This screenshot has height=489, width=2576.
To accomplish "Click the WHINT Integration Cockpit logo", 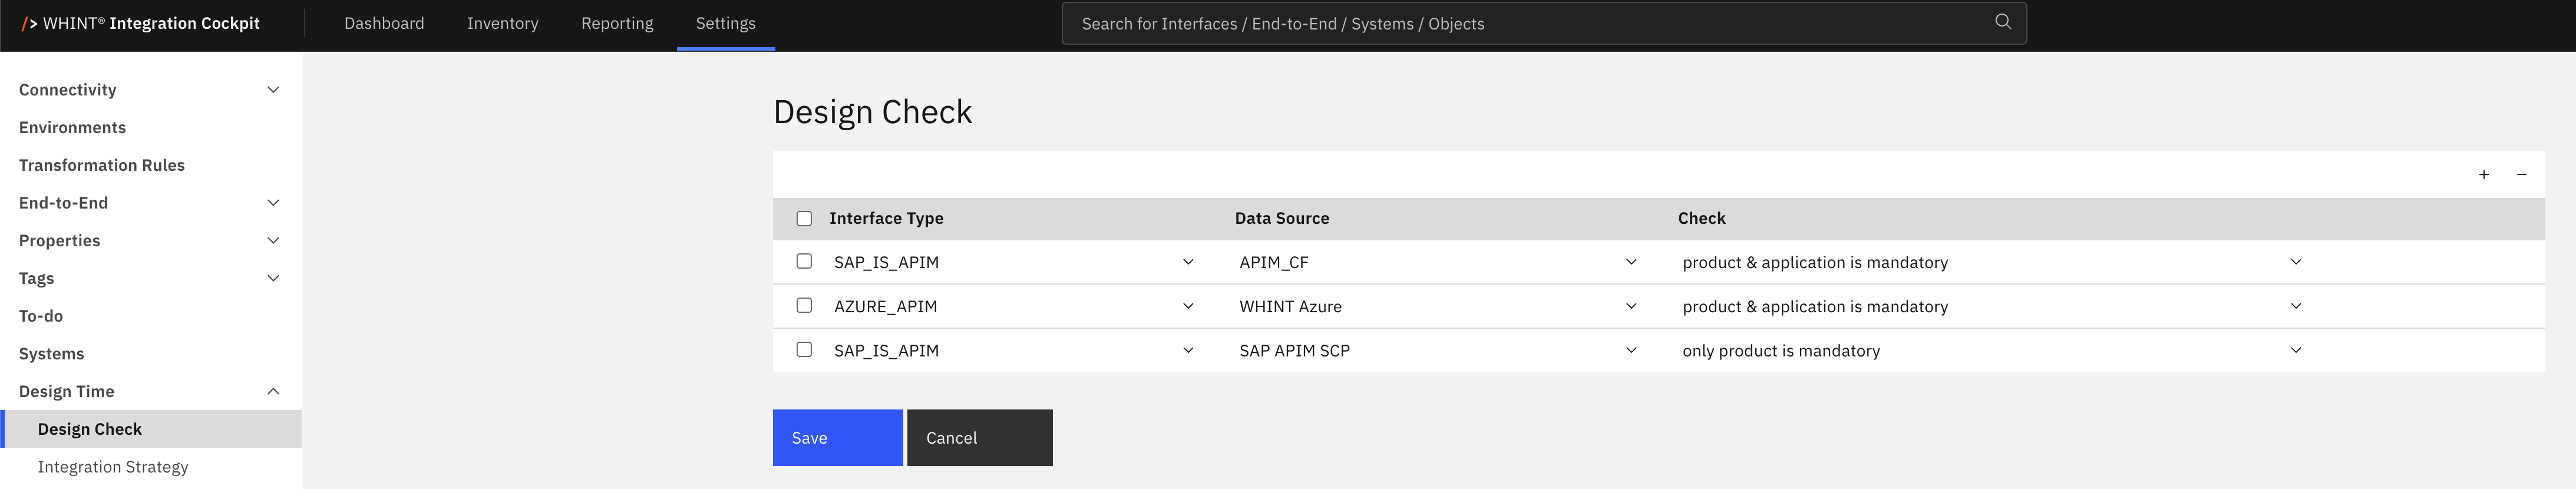I will (x=140, y=23).
